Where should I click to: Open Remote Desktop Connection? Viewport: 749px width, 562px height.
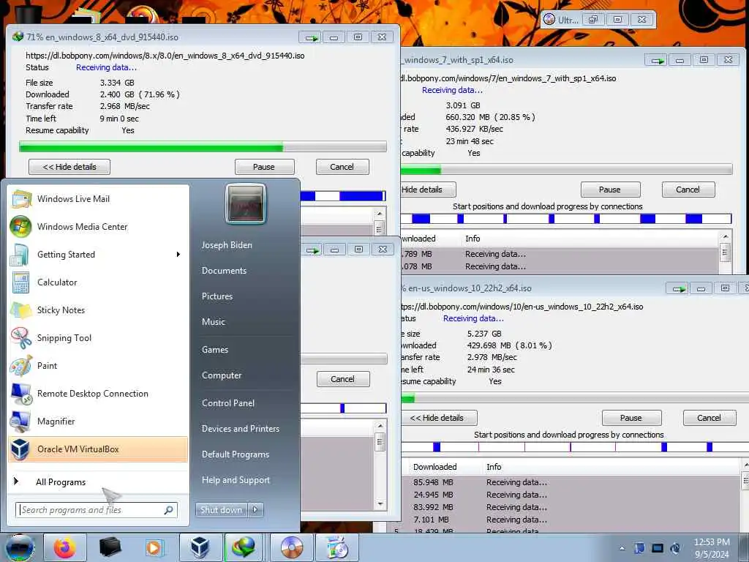[99, 393]
